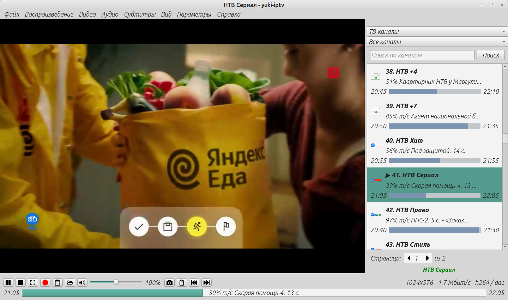Select channel 41. НТВ Сериал
The image size is (508, 300).
(435, 185)
